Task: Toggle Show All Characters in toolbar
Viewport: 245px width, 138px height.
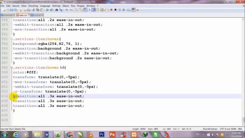Action: click(x=89, y=10)
